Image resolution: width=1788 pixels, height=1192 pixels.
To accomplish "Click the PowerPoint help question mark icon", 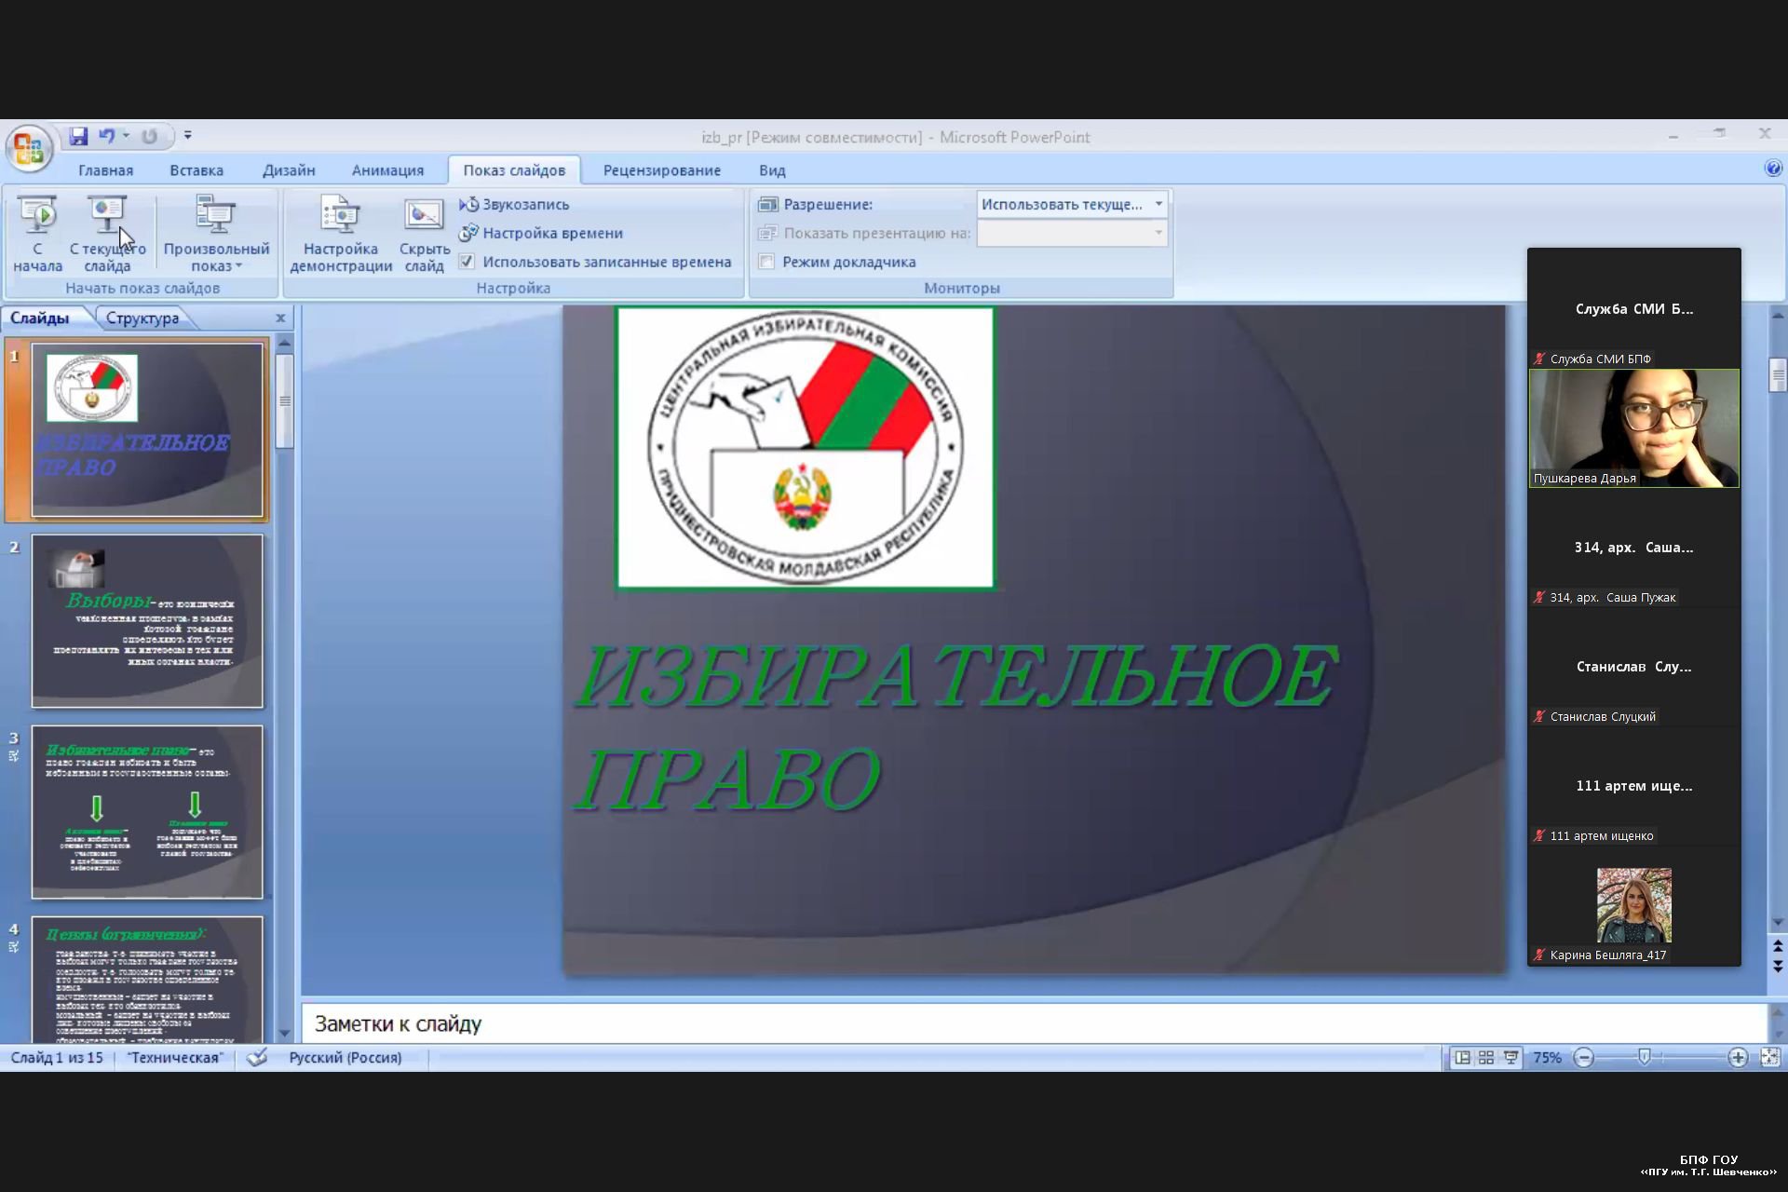I will 1772,169.
